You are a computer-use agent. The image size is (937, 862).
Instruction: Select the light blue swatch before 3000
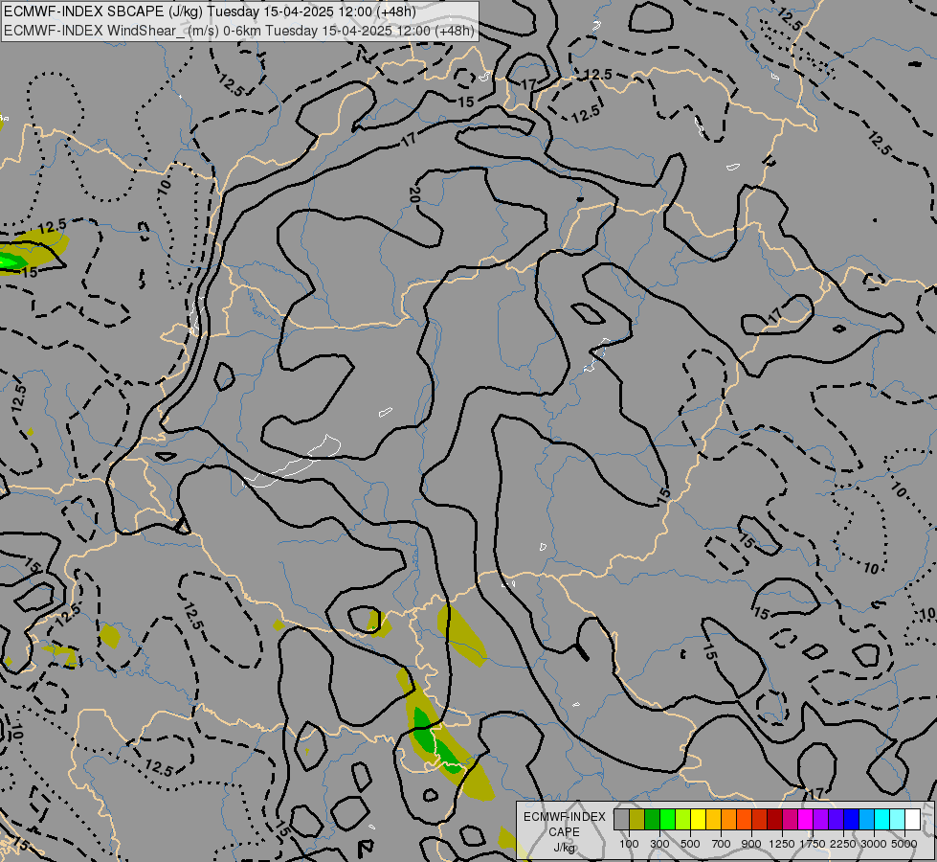(x=866, y=820)
